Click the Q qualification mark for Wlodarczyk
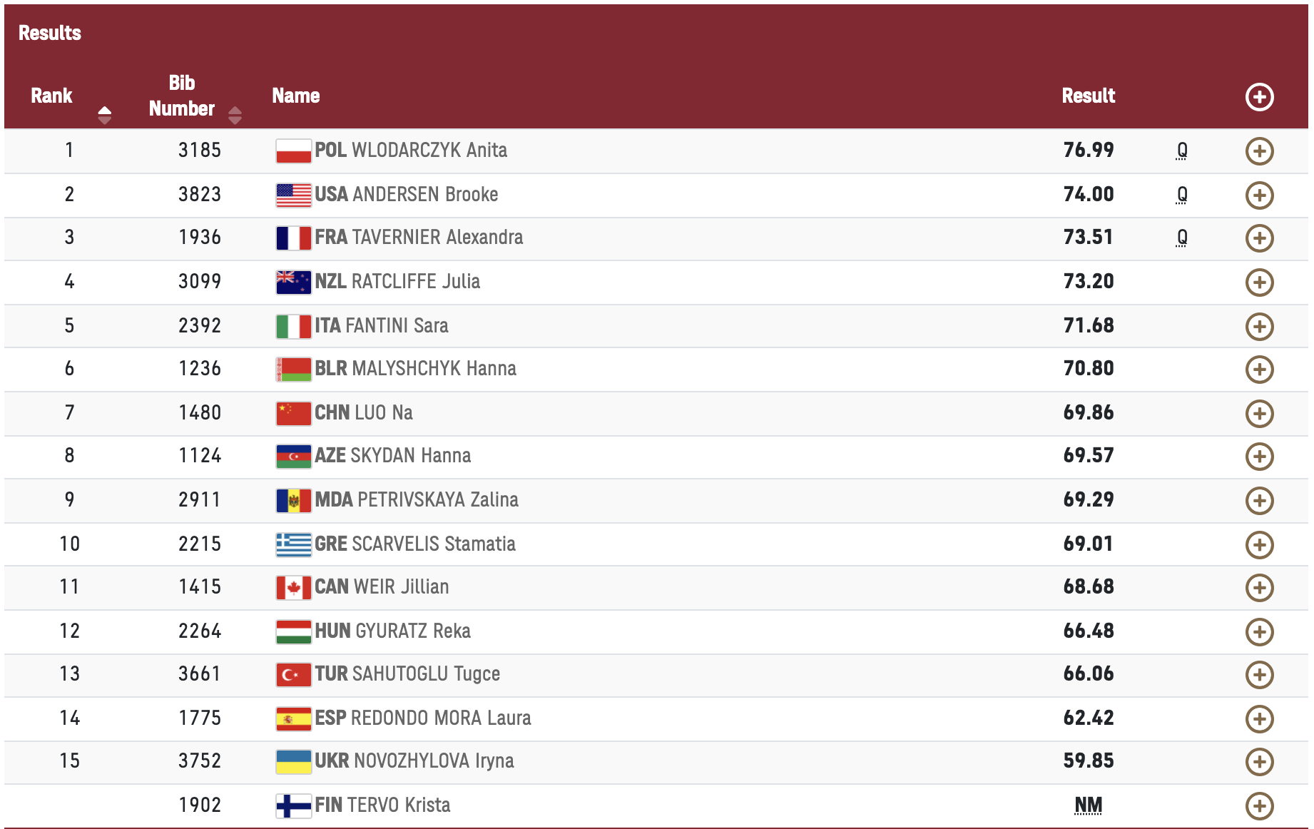The width and height of the screenshot is (1314, 829). click(x=1182, y=151)
